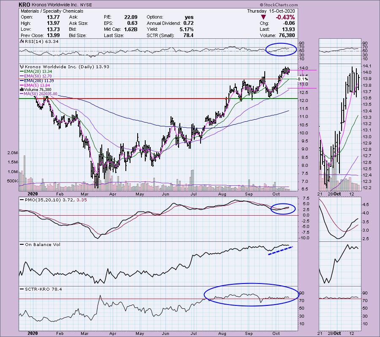Screen dimensions: 380x337
Task: Select the Materials / Specialty Chemicals sector text
Action: 52,11
